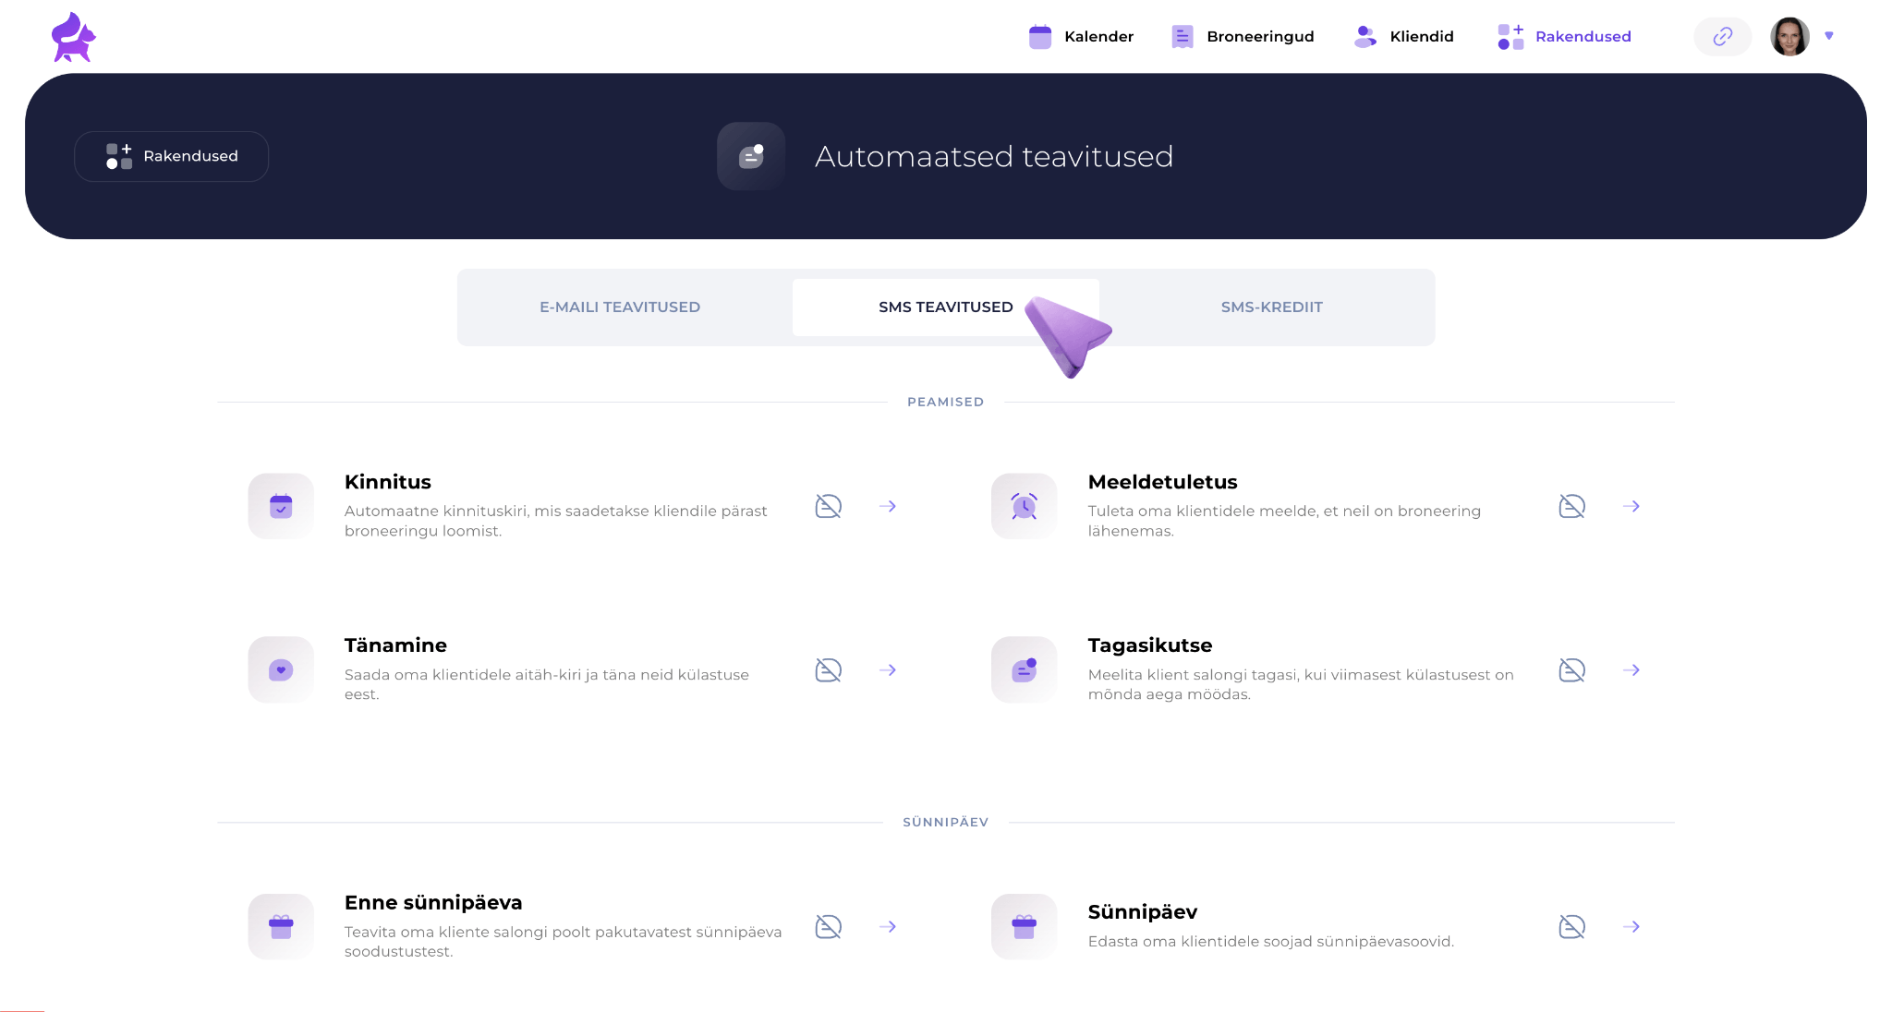Click the Tagasikutse chat bubble icon
This screenshot has height=1012, width=1892.
point(1024,669)
